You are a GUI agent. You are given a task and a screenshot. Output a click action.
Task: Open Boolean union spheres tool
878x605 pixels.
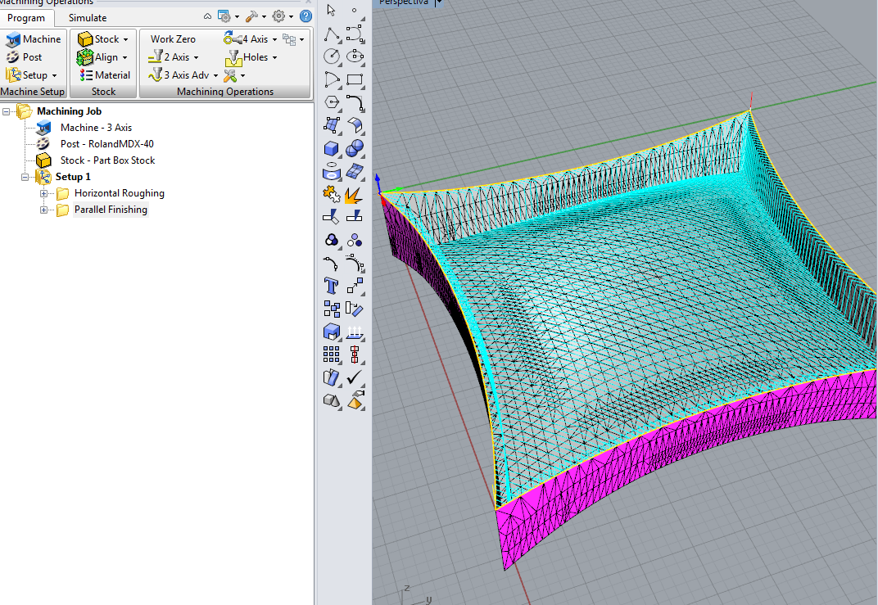(355, 148)
